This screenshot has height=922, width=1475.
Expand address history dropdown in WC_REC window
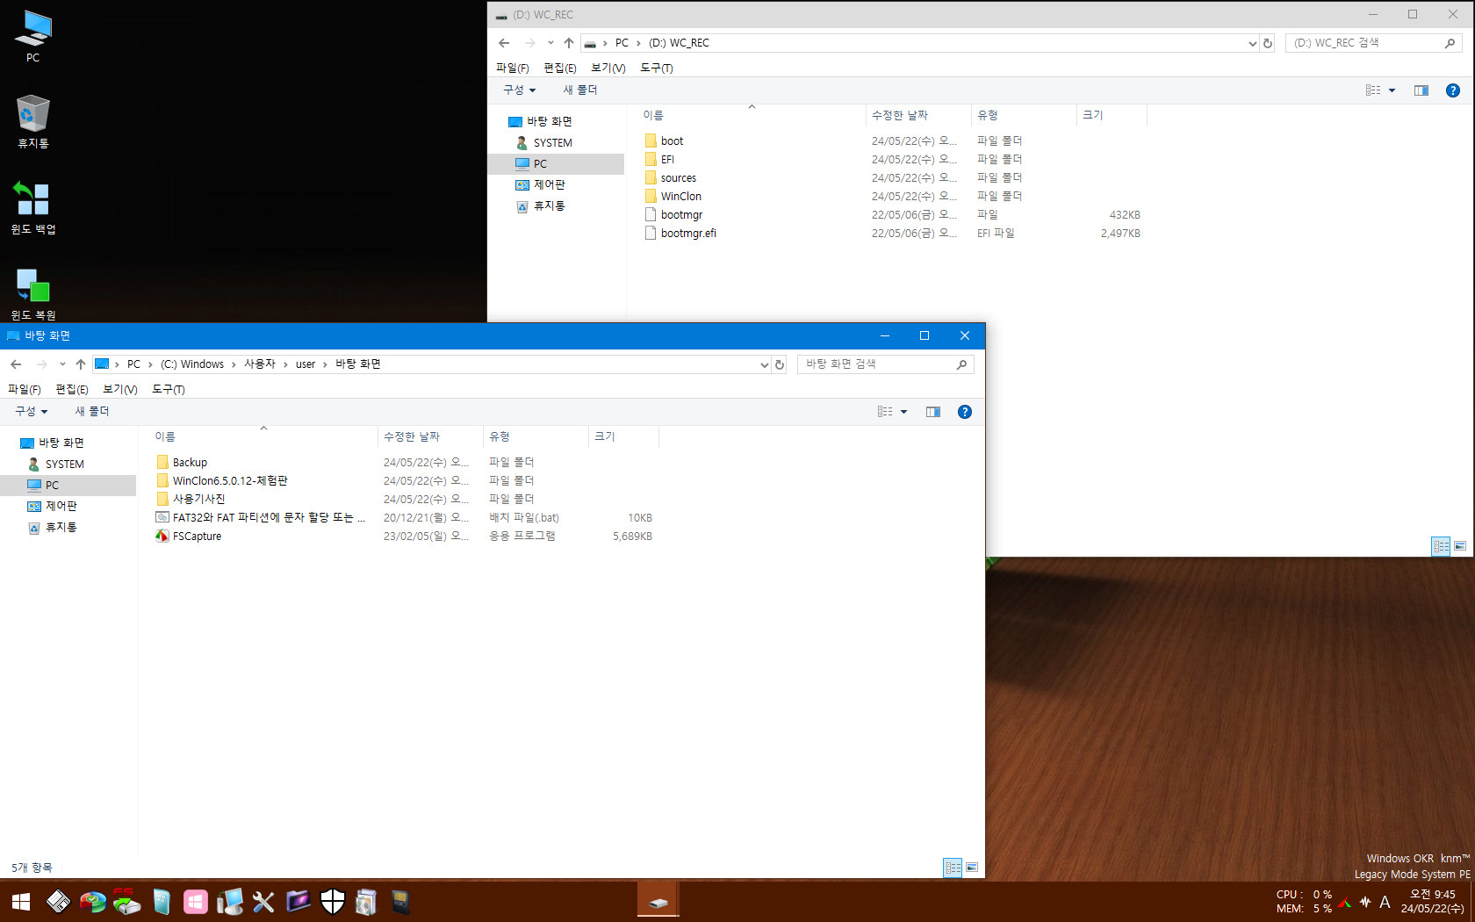[x=1252, y=43]
